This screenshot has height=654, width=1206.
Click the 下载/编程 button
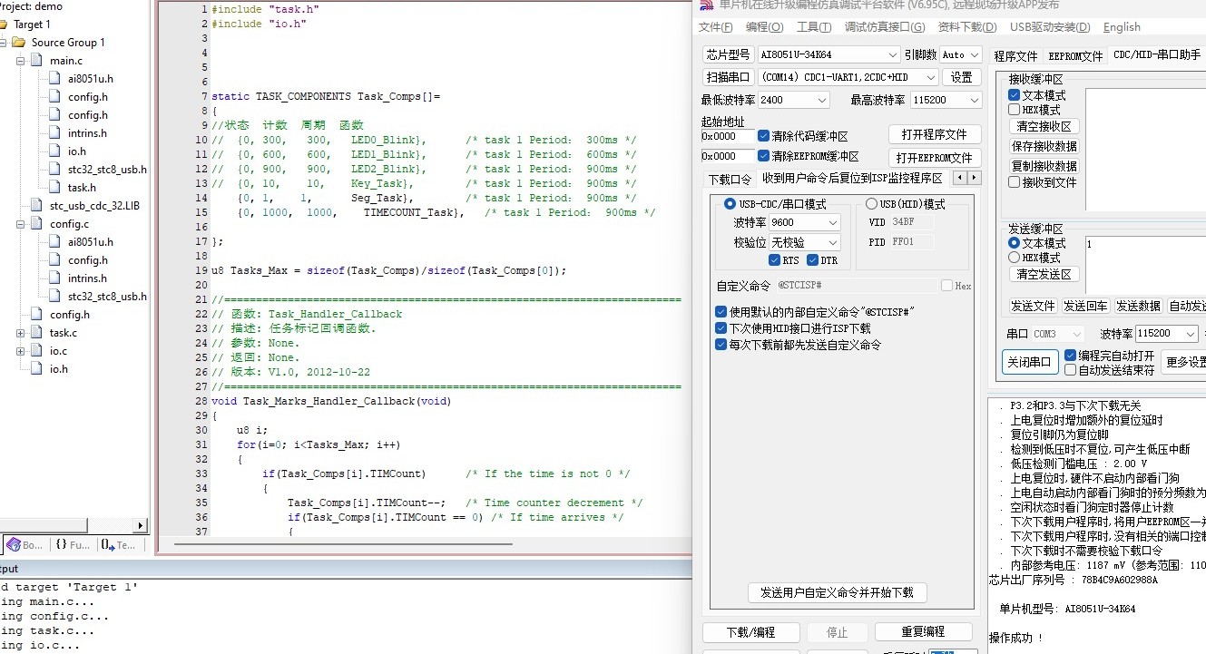click(x=751, y=632)
